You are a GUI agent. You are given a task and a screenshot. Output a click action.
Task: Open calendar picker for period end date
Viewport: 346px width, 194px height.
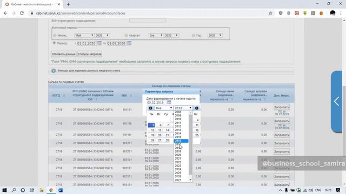coord(129,43)
